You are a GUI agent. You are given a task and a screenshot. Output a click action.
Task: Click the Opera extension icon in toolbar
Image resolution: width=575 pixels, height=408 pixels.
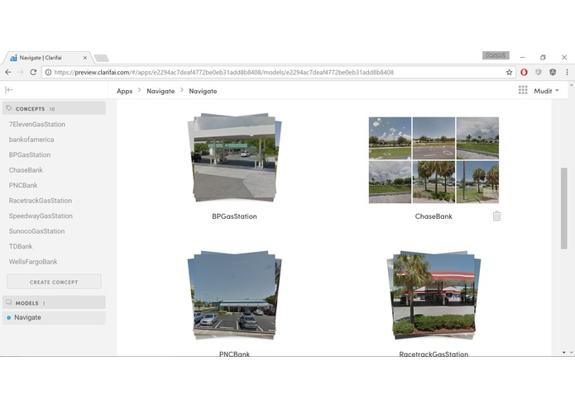tap(524, 73)
